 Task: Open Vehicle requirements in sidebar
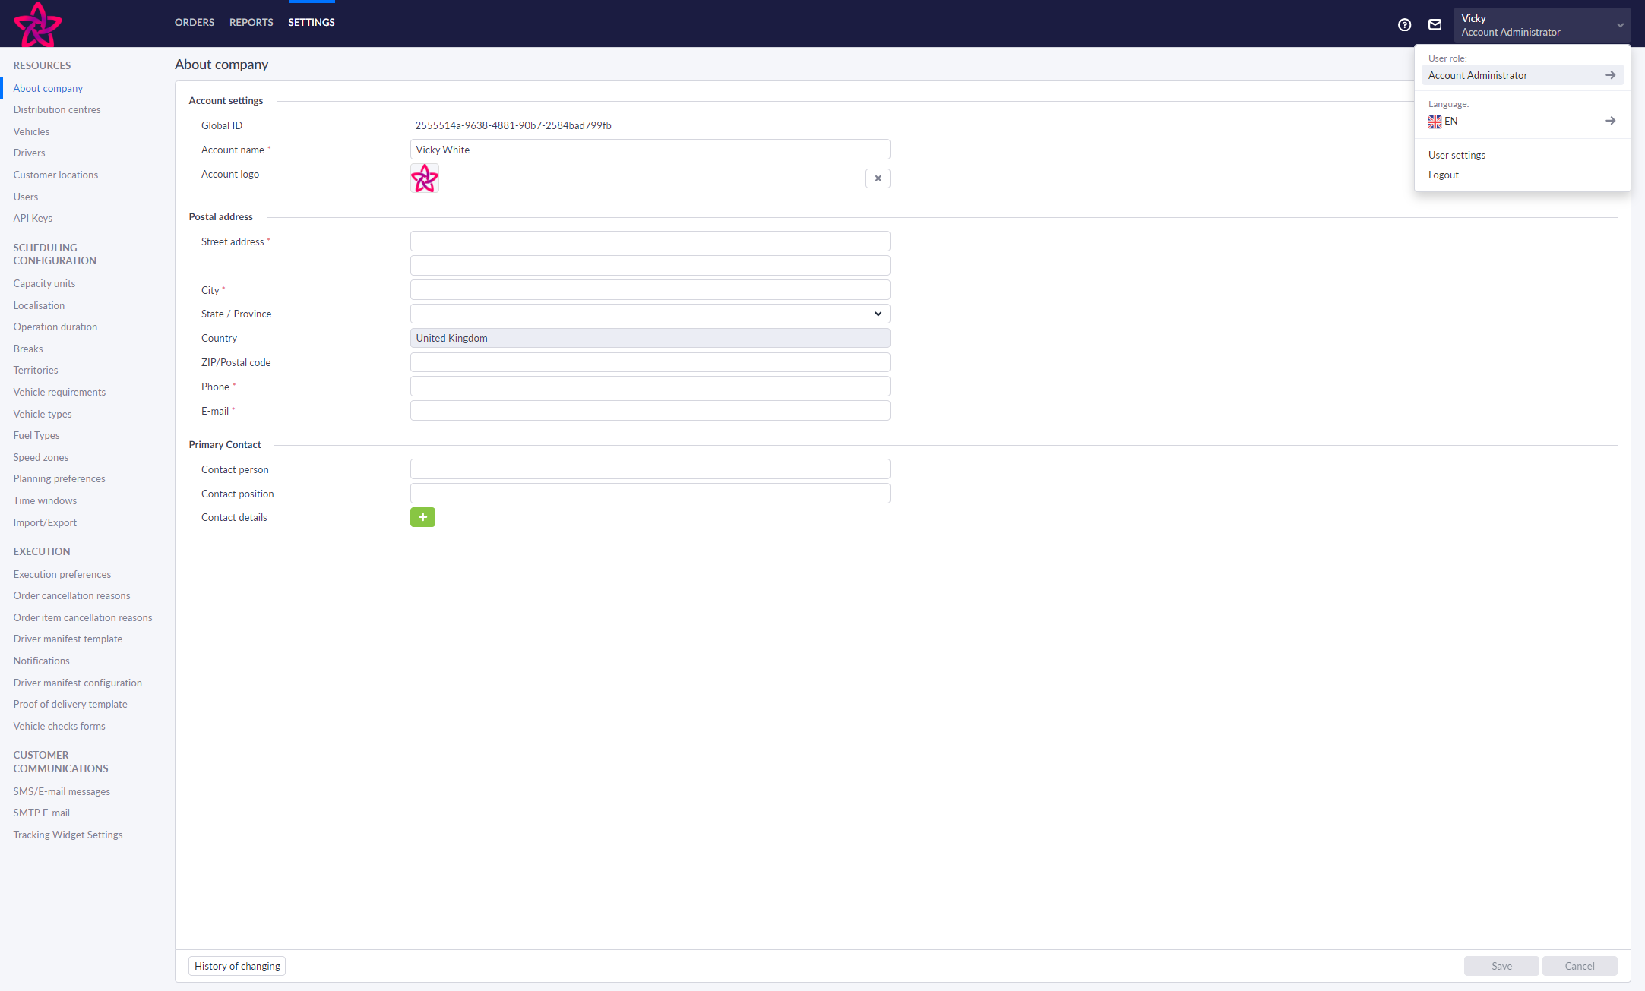coord(59,392)
